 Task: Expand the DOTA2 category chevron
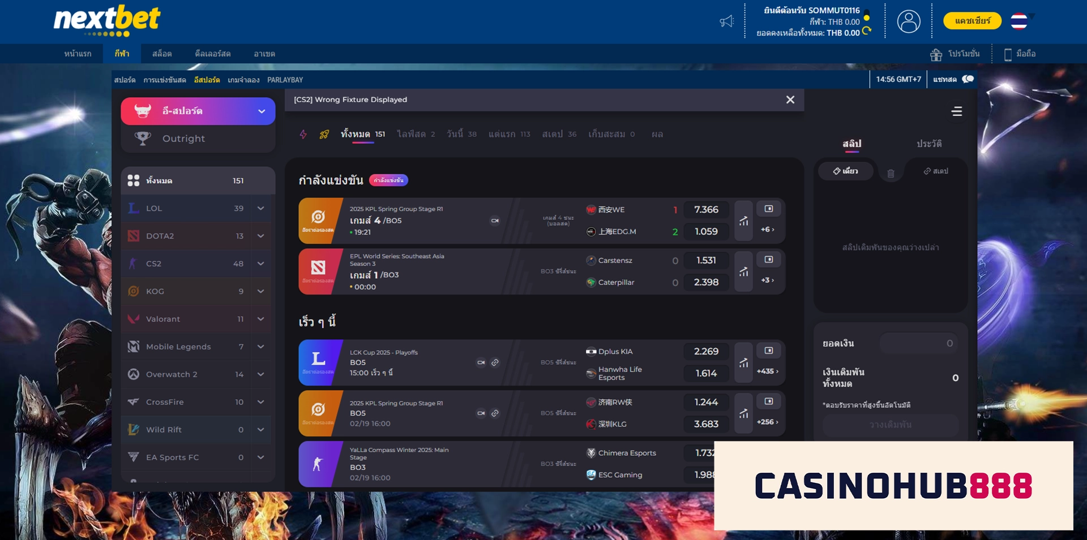click(x=260, y=236)
